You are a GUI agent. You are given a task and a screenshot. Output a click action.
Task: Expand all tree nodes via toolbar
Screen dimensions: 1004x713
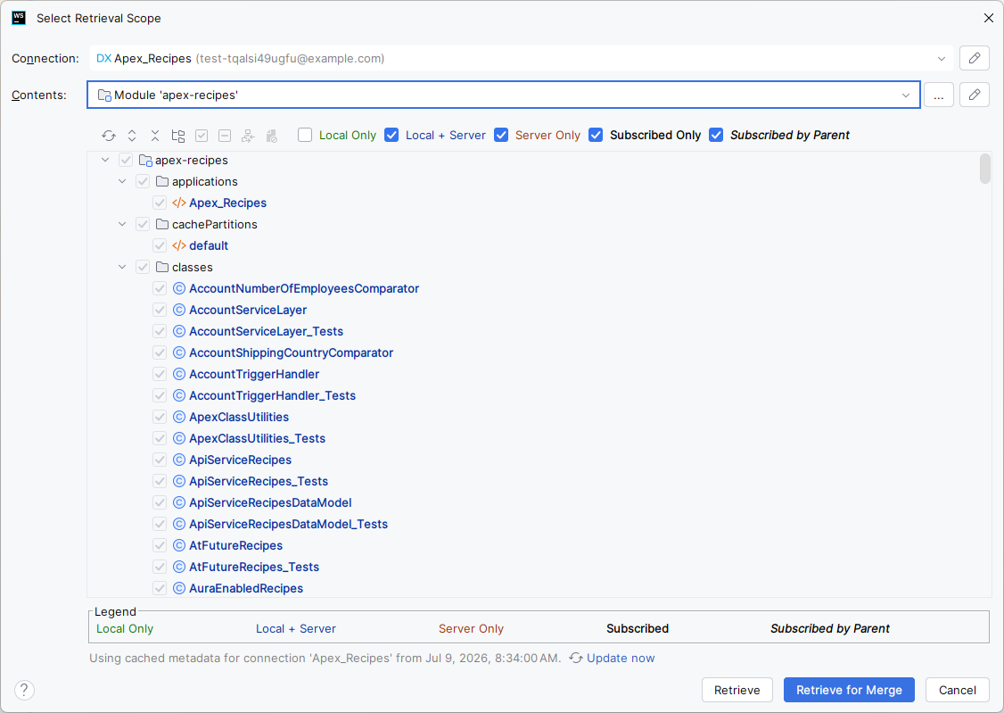coord(132,135)
